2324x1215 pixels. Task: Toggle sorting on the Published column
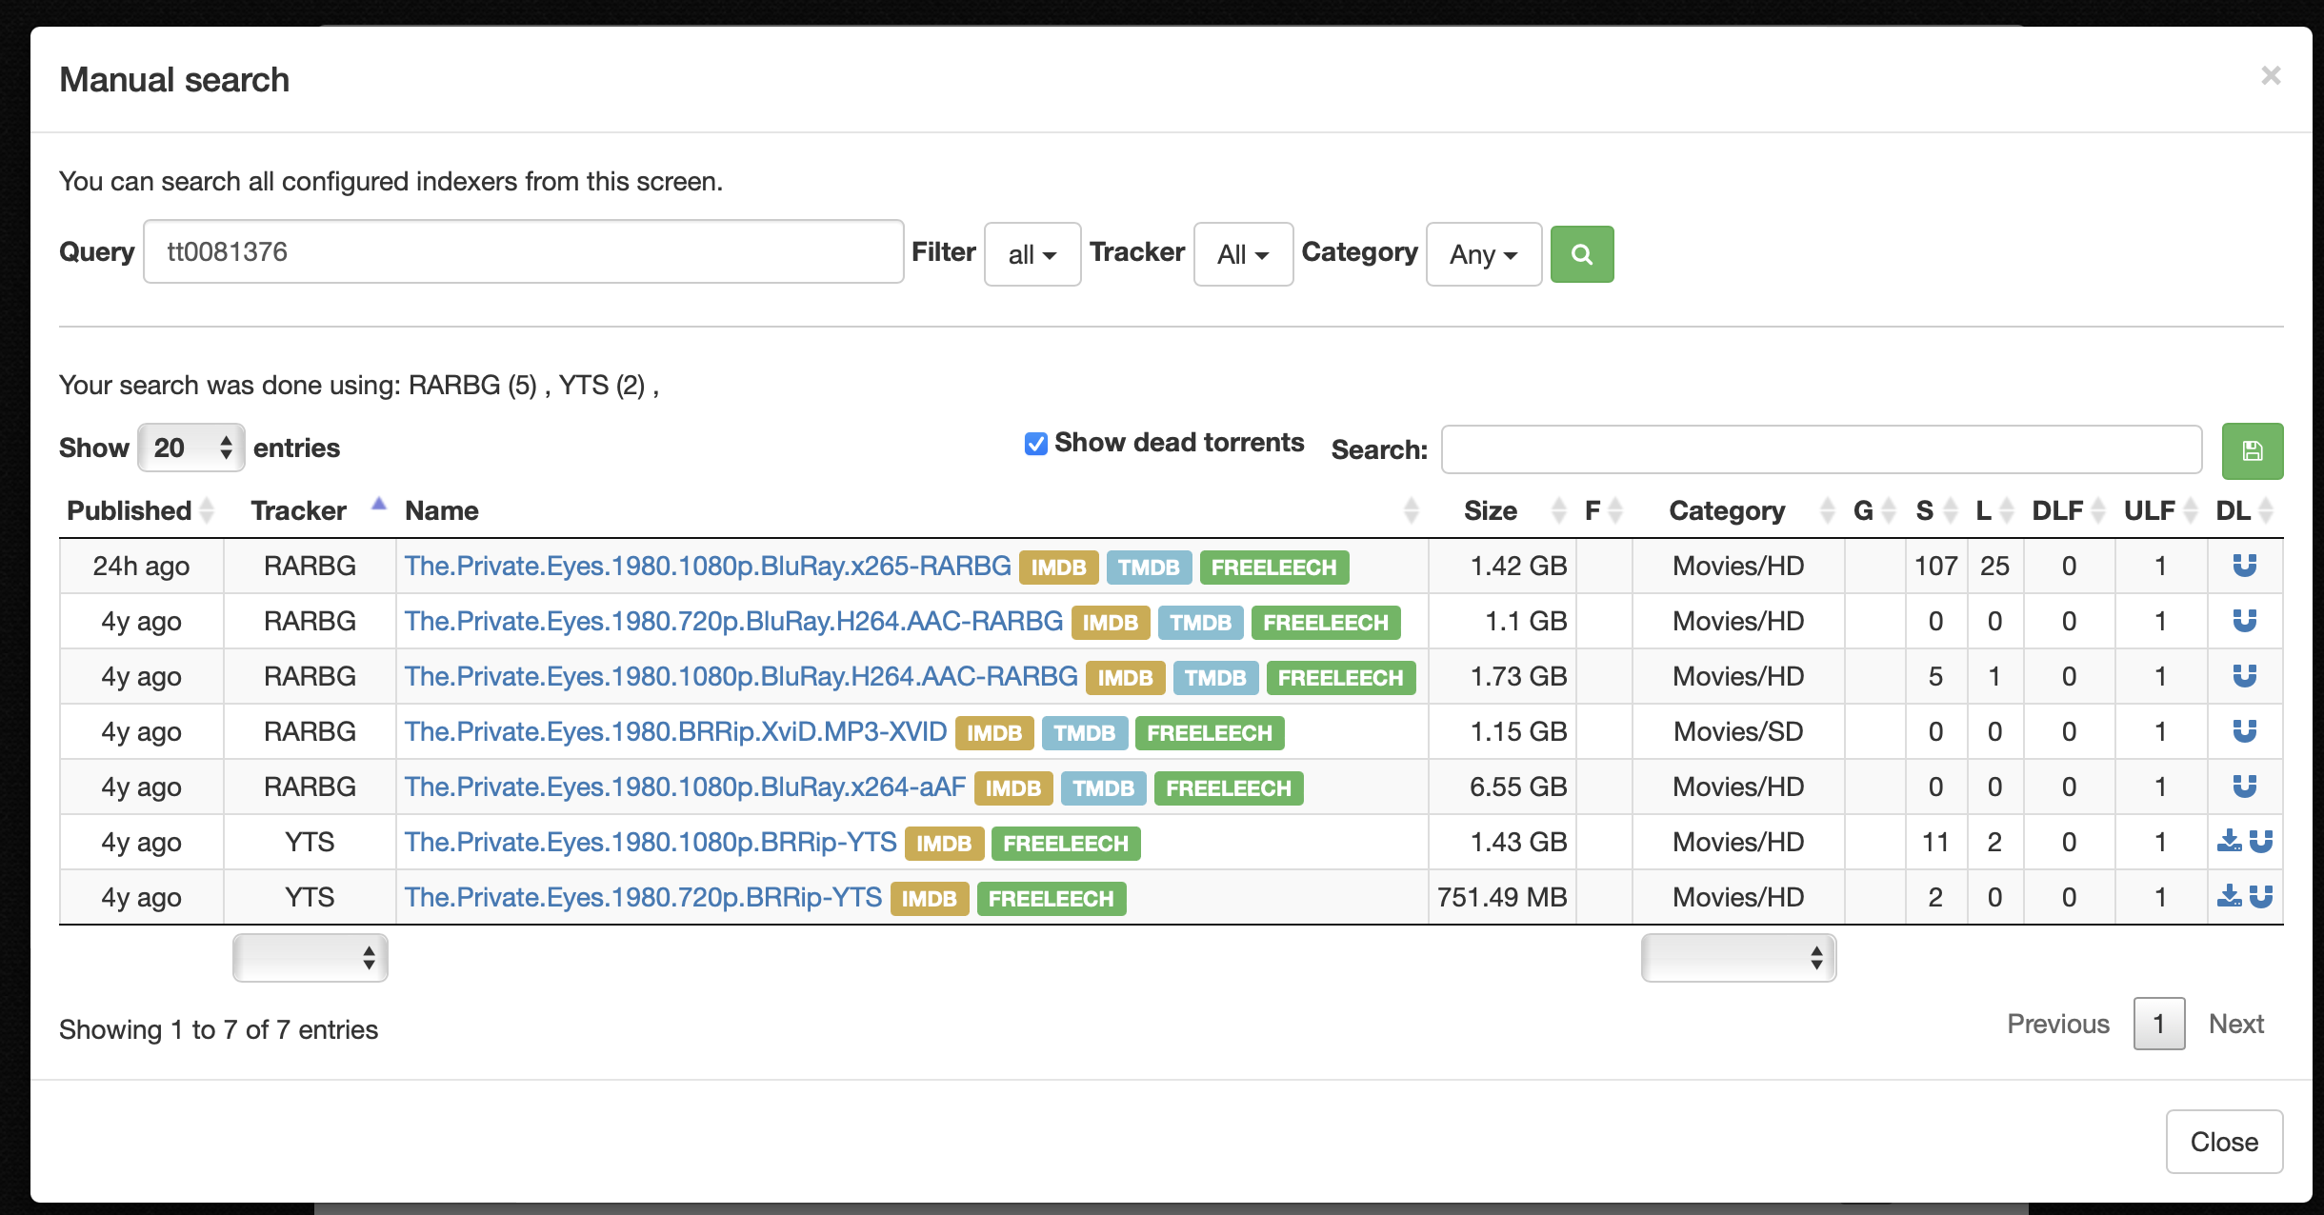click(x=130, y=510)
